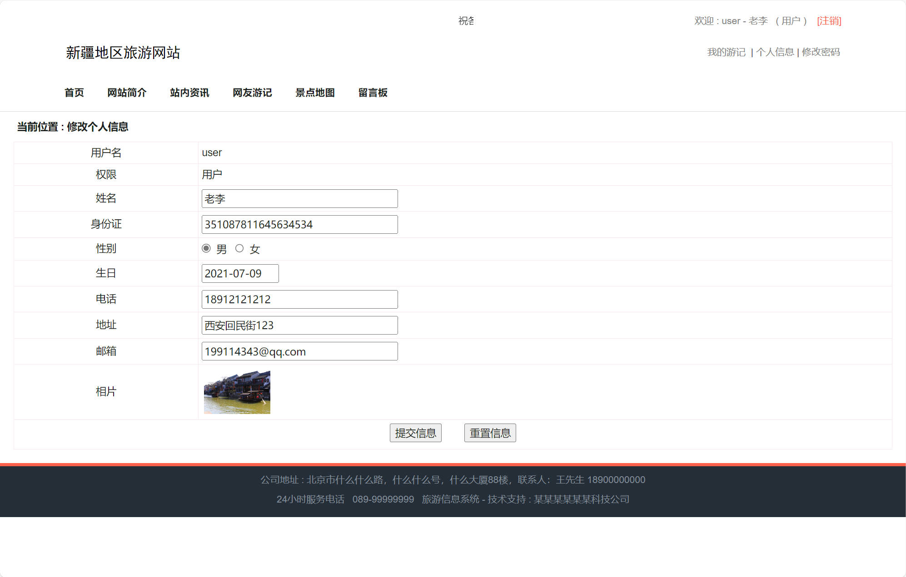This screenshot has height=577, width=906.
Task: Open the 修改密码 password change link
Action: tap(820, 52)
